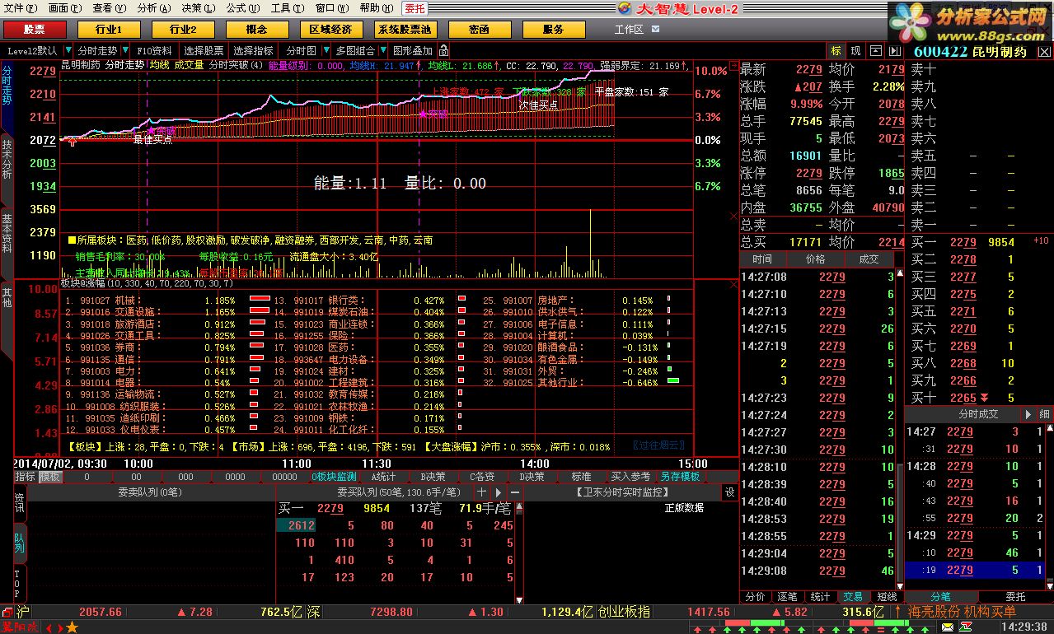Click the panel collapse icon beside 现
The image size is (1054, 634).
coord(875,51)
